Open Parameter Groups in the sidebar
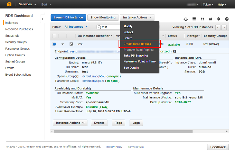This screenshot has width=235, height=152. [18, 49]
